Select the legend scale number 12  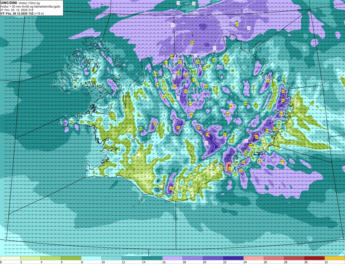click(x=123, y=262)
